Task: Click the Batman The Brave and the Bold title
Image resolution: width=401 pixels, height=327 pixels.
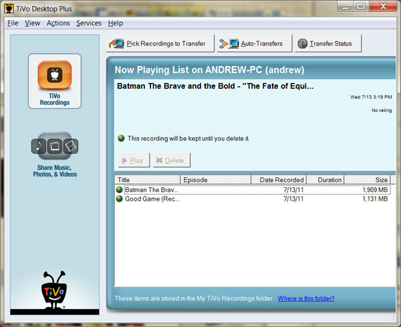Action: [x=215, y=86]
